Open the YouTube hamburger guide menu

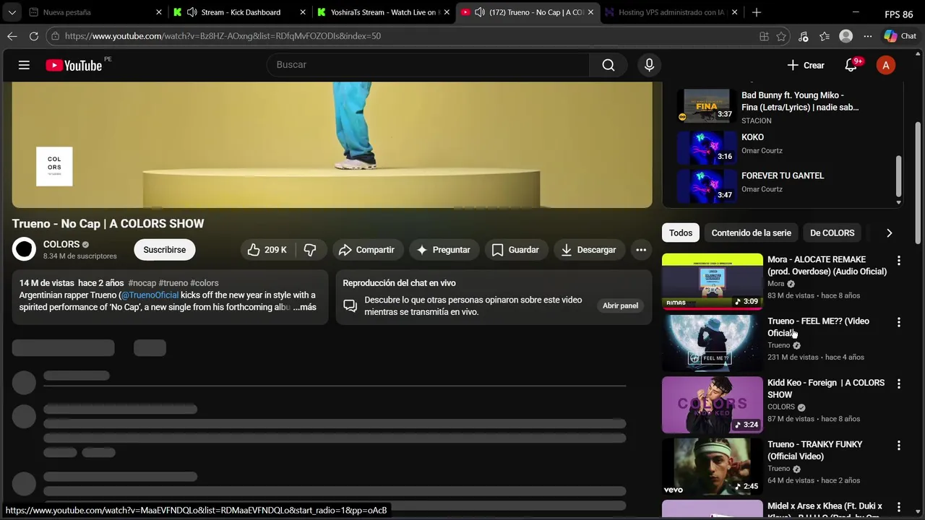(24, 65)
